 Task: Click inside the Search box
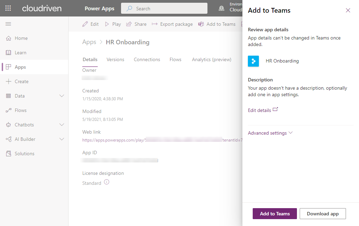[x=168, y=9]
